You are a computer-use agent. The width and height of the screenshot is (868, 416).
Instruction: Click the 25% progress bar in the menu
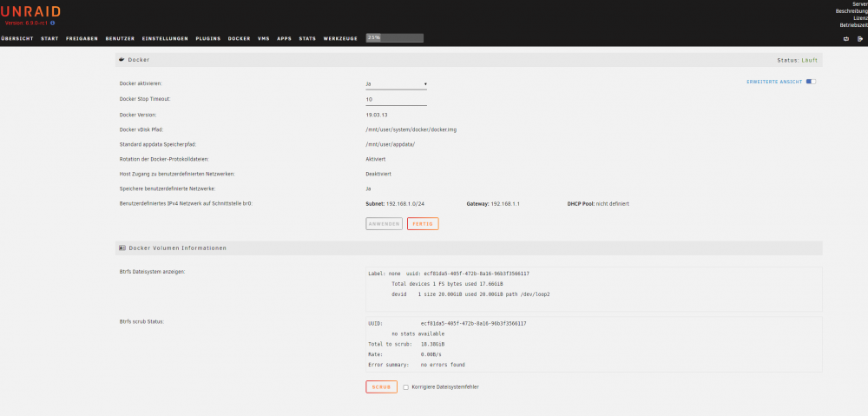point(395,37)
